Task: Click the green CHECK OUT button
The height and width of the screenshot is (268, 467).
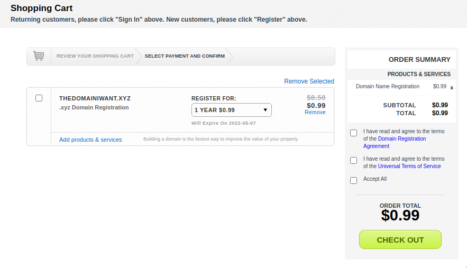Action: click(x=400, y=239)
